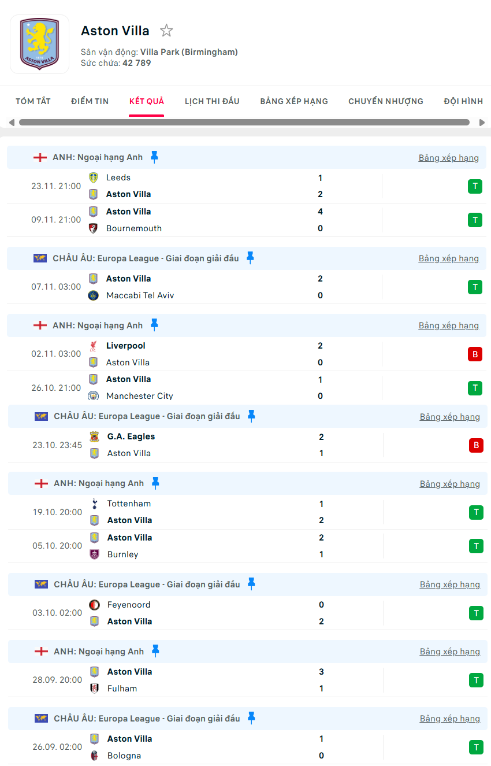
Task: Click the Leeds team crest icon
Action: coord(94,177)
